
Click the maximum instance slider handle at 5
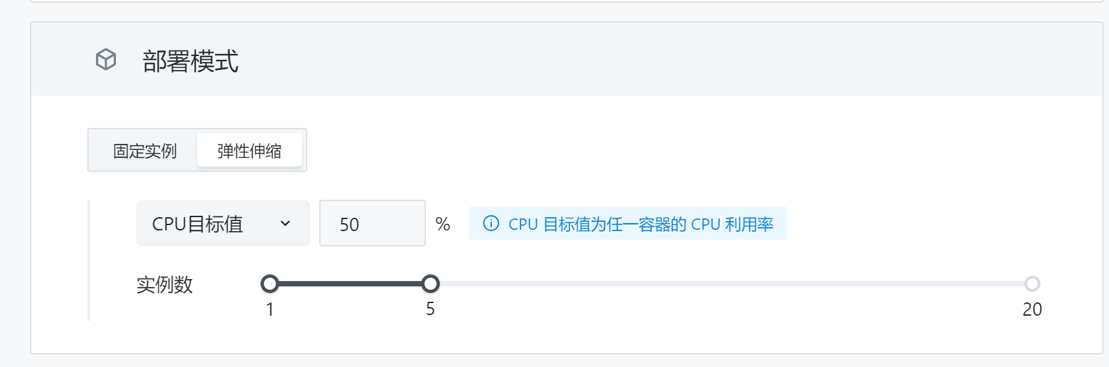click(431, 284)
